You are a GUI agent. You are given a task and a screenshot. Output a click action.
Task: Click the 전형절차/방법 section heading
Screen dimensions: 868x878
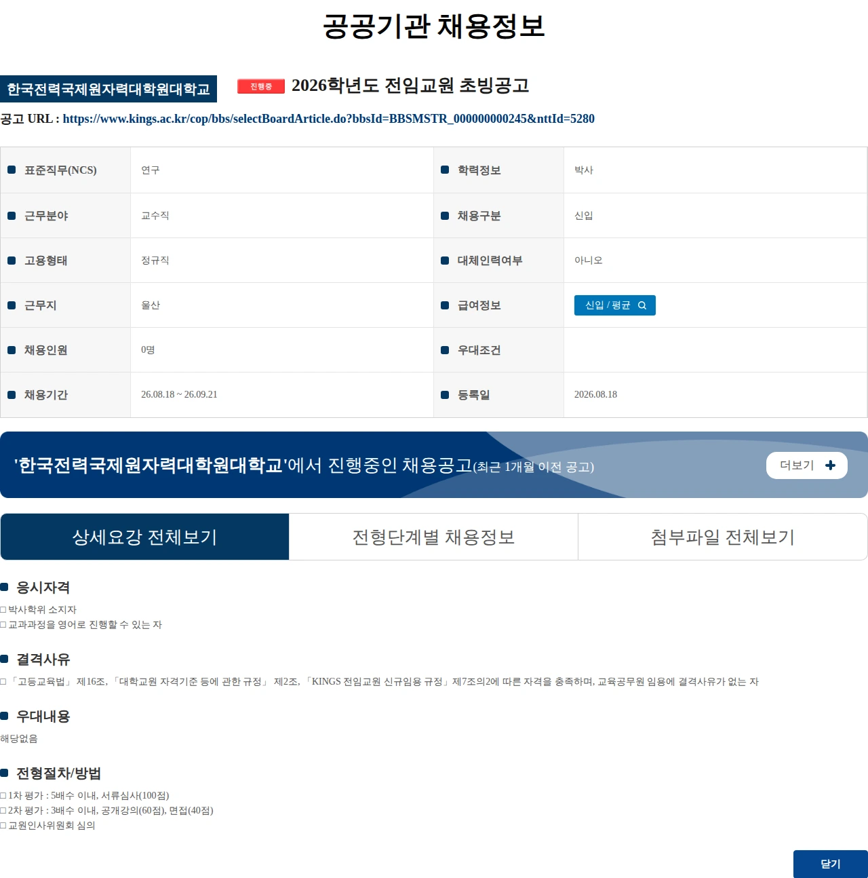coord(58,774)
